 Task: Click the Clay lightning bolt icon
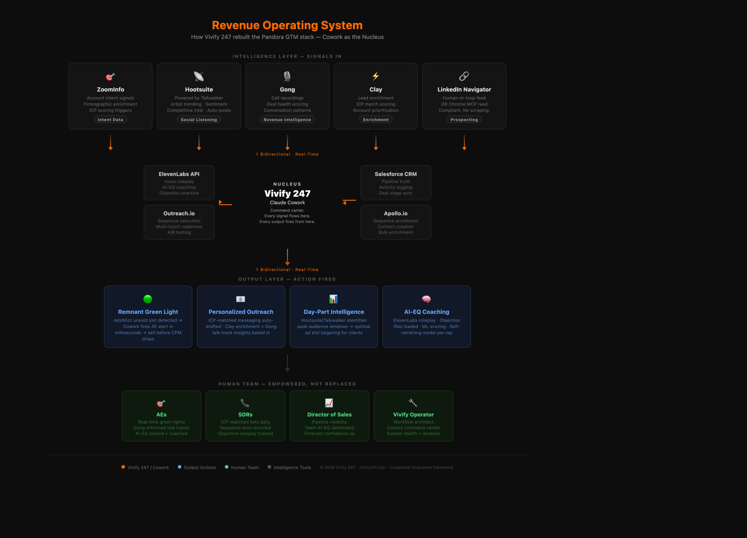376,76
